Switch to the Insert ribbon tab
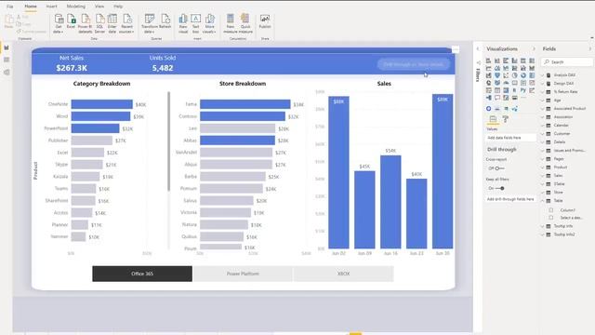This screenshot has height=335, width=595. pyautogui.click(x=52, y=7)
